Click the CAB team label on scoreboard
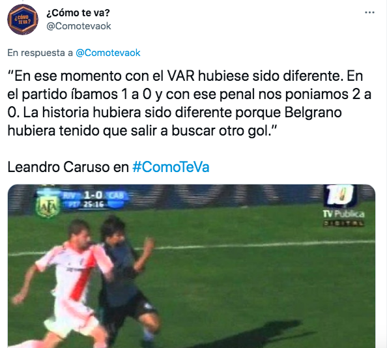 point(116,196)
